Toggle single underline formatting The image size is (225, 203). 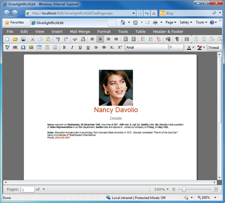click(x=80, y=47)
